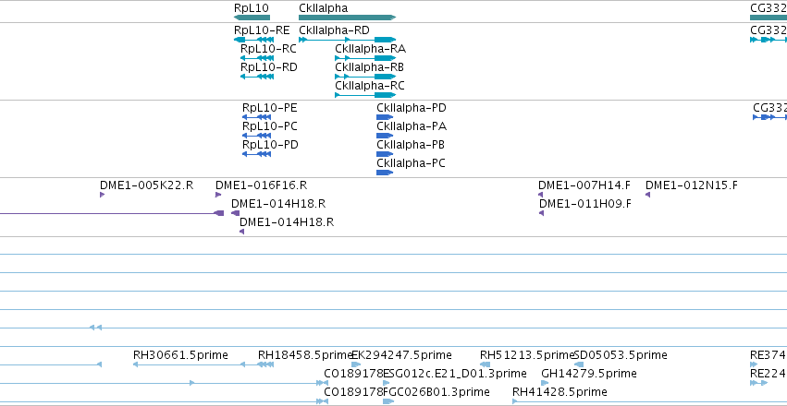Open the CkIIalpha-PC protein label
The image size is (787, 406).
(x=411, y=163)
